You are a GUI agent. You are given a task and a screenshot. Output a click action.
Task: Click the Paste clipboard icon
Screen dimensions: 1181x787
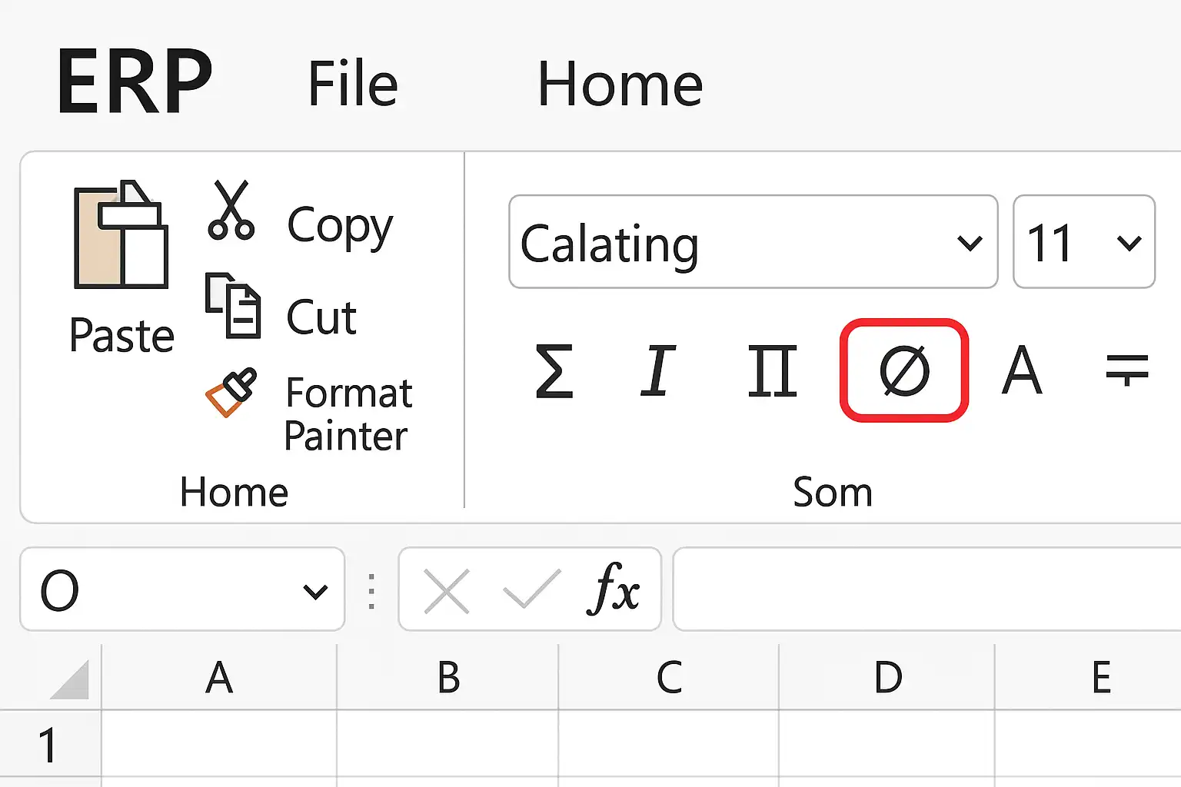pyautogui.click(x=121, y=234)
